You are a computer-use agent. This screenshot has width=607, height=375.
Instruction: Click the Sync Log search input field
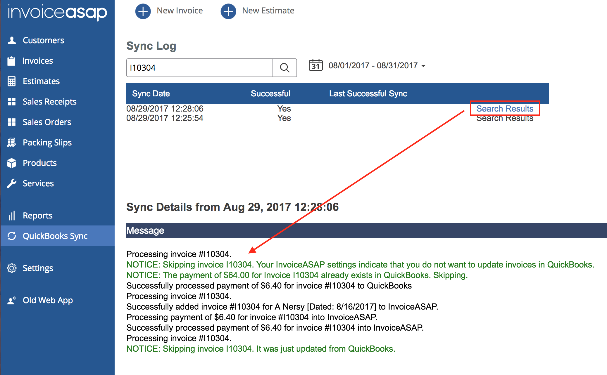coord(199,68)
